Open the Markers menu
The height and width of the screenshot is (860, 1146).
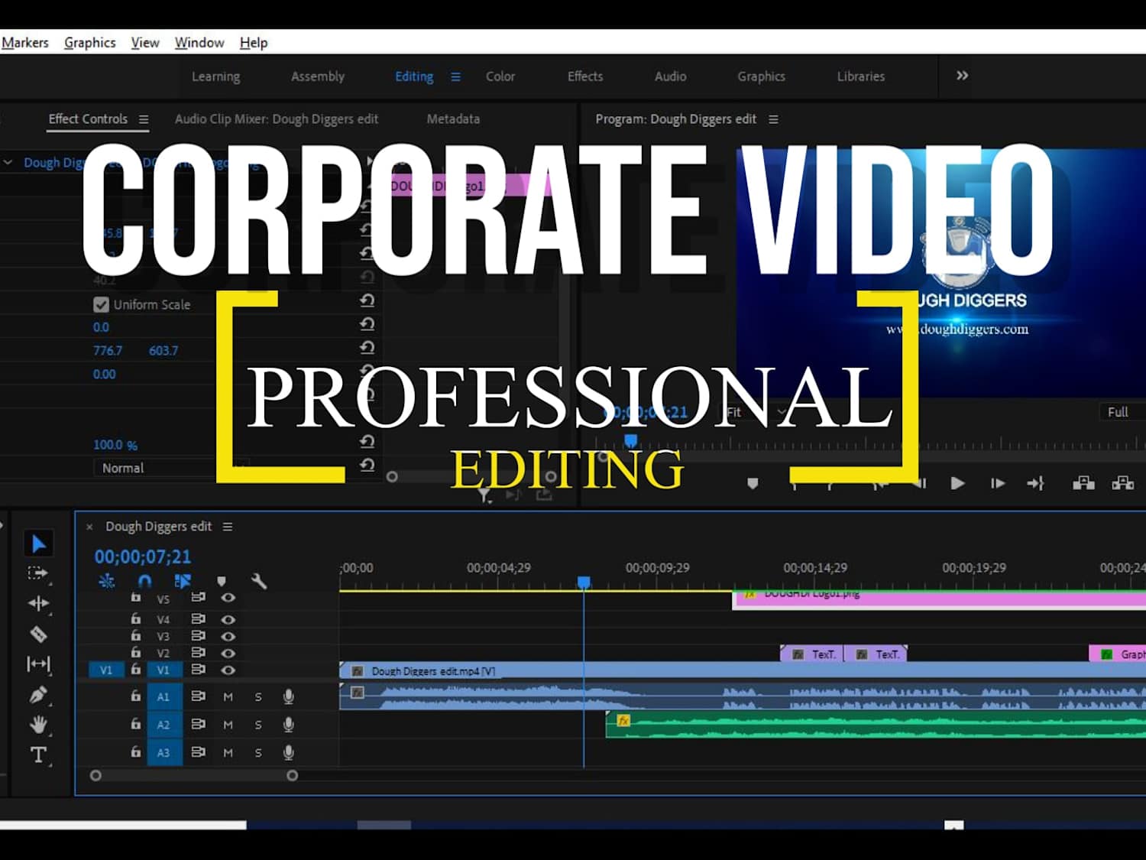point(25,43)
